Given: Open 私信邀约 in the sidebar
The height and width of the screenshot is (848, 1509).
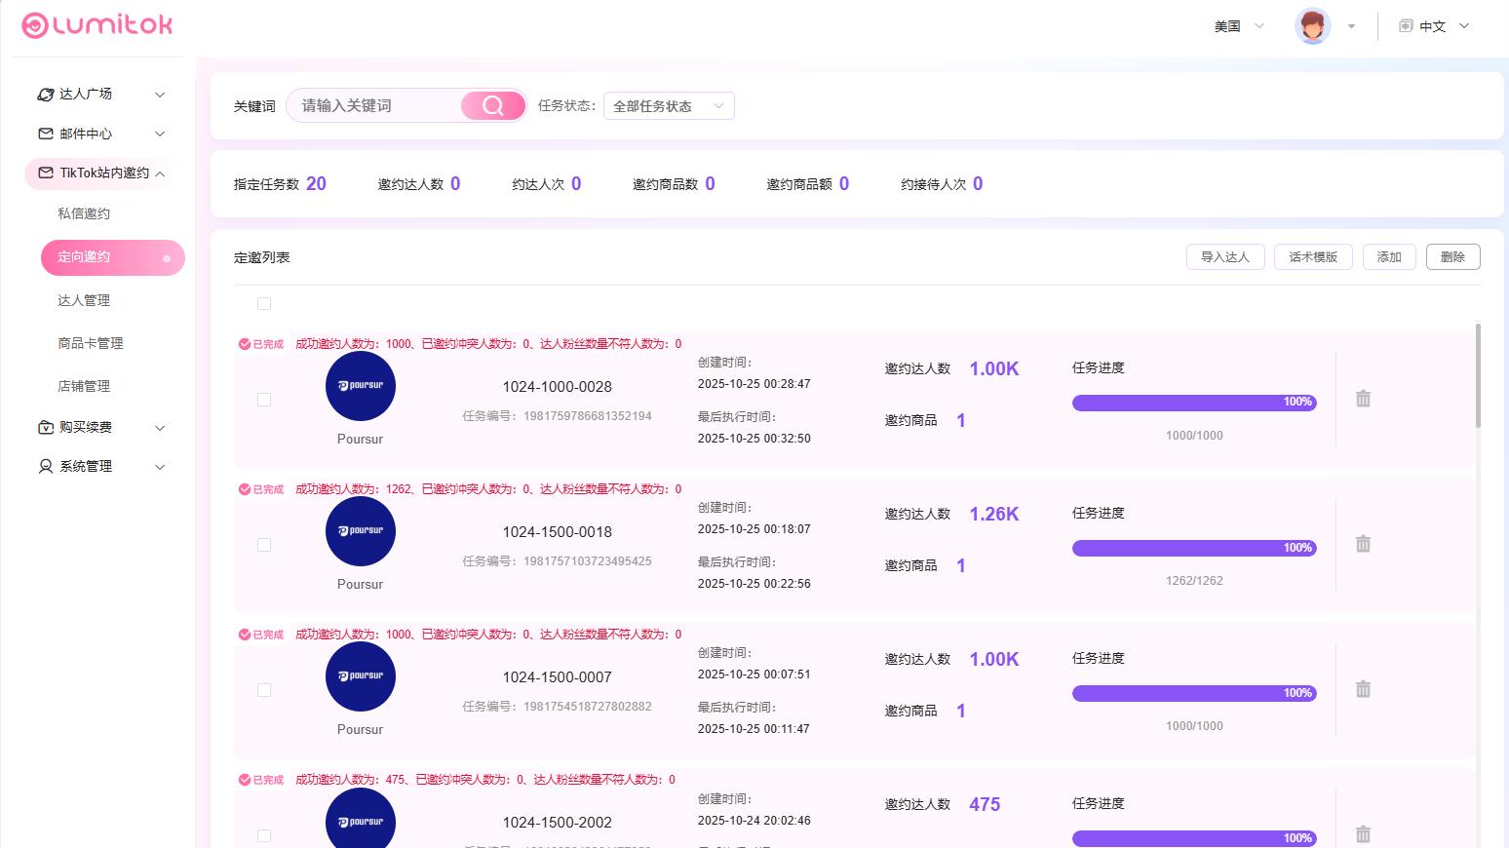Looking at the screenshot, I should point(84,213).
